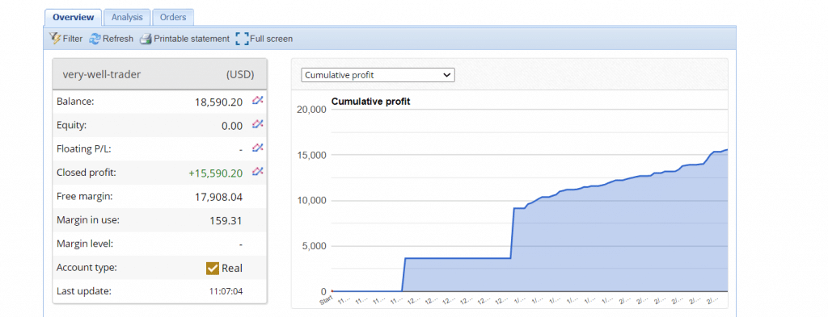Click the red Start marker on chart

[332, 291]
